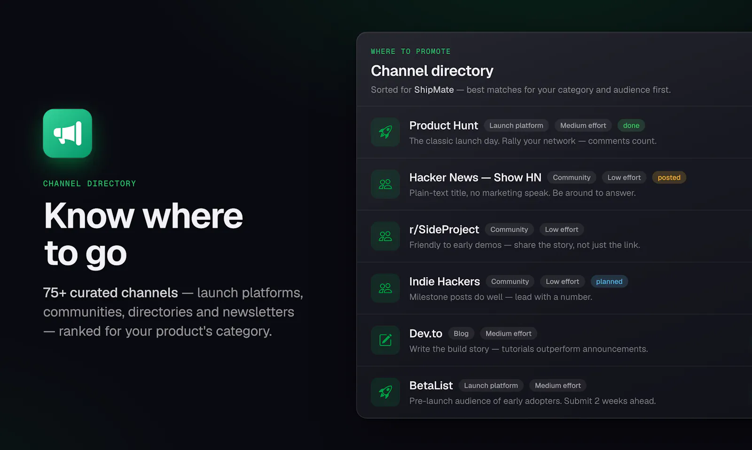Select Product Hunt's 'Launch platform' tag
The image size is (752, 450).
point(516,125)
